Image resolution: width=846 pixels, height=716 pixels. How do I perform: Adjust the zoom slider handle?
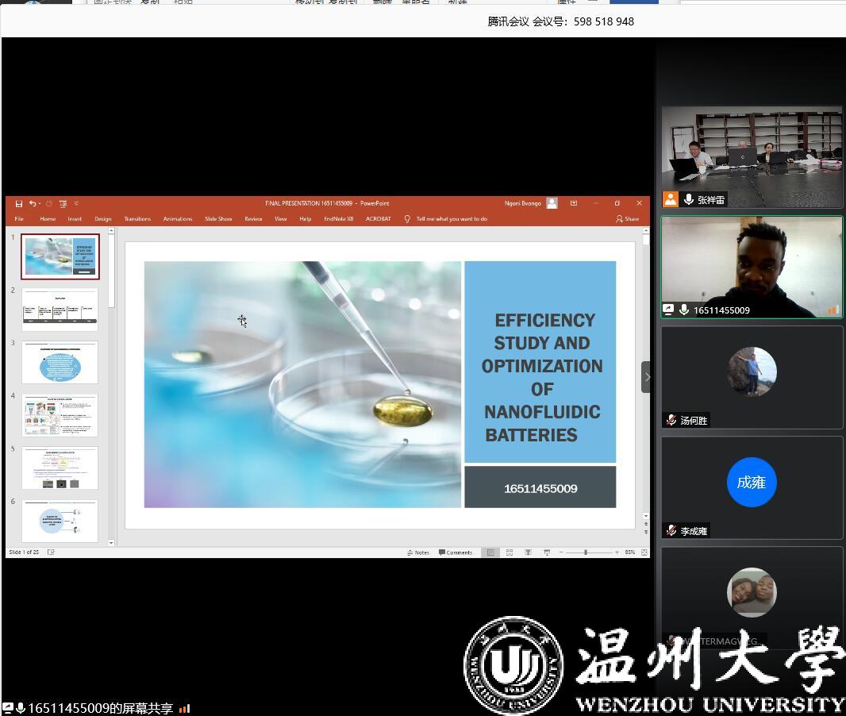586,552
